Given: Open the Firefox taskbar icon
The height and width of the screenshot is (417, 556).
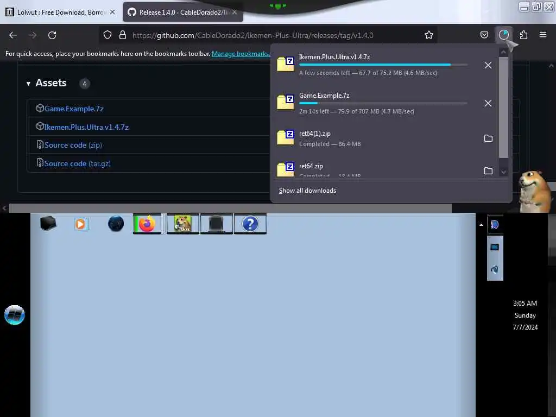Looking at the screenshot, I should click(x=147, y=224).
